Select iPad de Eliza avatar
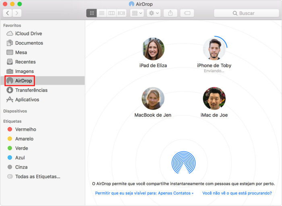282x206 pixels. 153,49
